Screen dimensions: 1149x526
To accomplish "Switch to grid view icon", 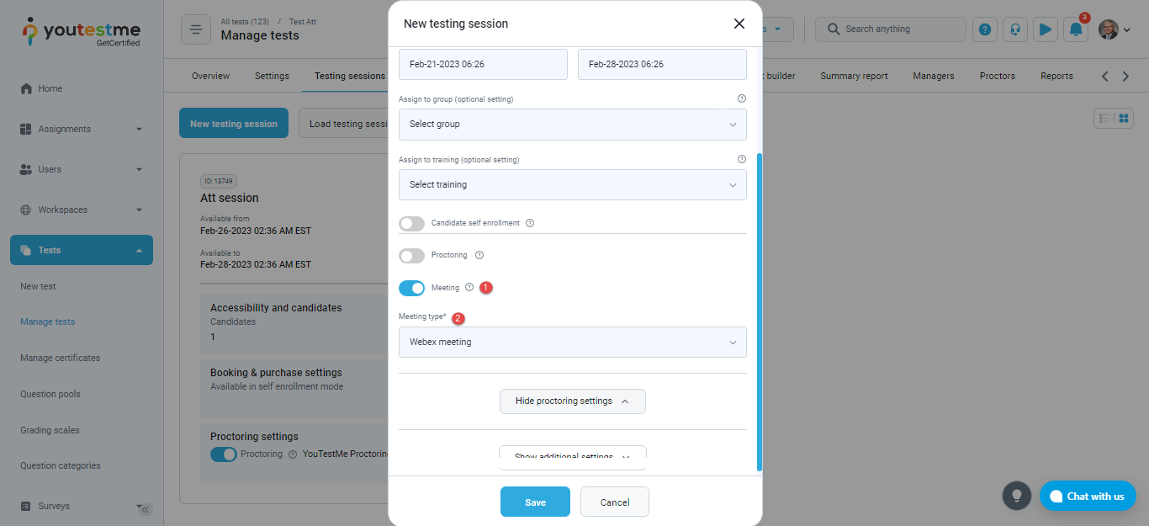I will coord(1123,119).
